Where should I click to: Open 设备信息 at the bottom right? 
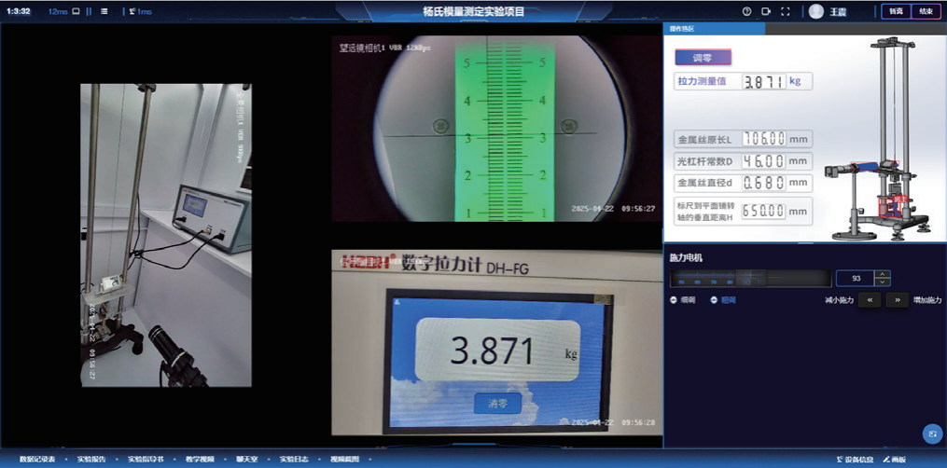pos(855,460)
